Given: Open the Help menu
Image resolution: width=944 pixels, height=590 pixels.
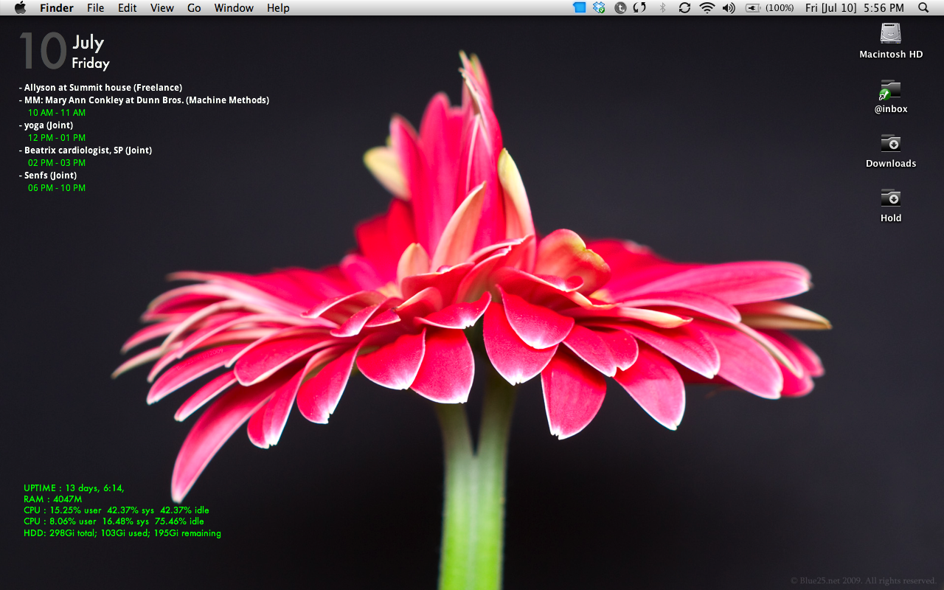Looking at the screenshot, I should 278,8.
